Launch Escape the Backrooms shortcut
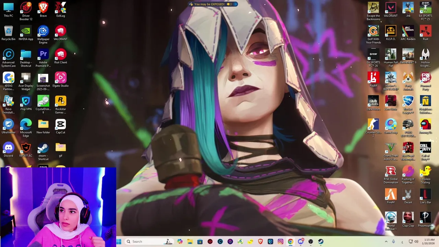This screenshot has height=247, width=439. (x=373, y=11)
